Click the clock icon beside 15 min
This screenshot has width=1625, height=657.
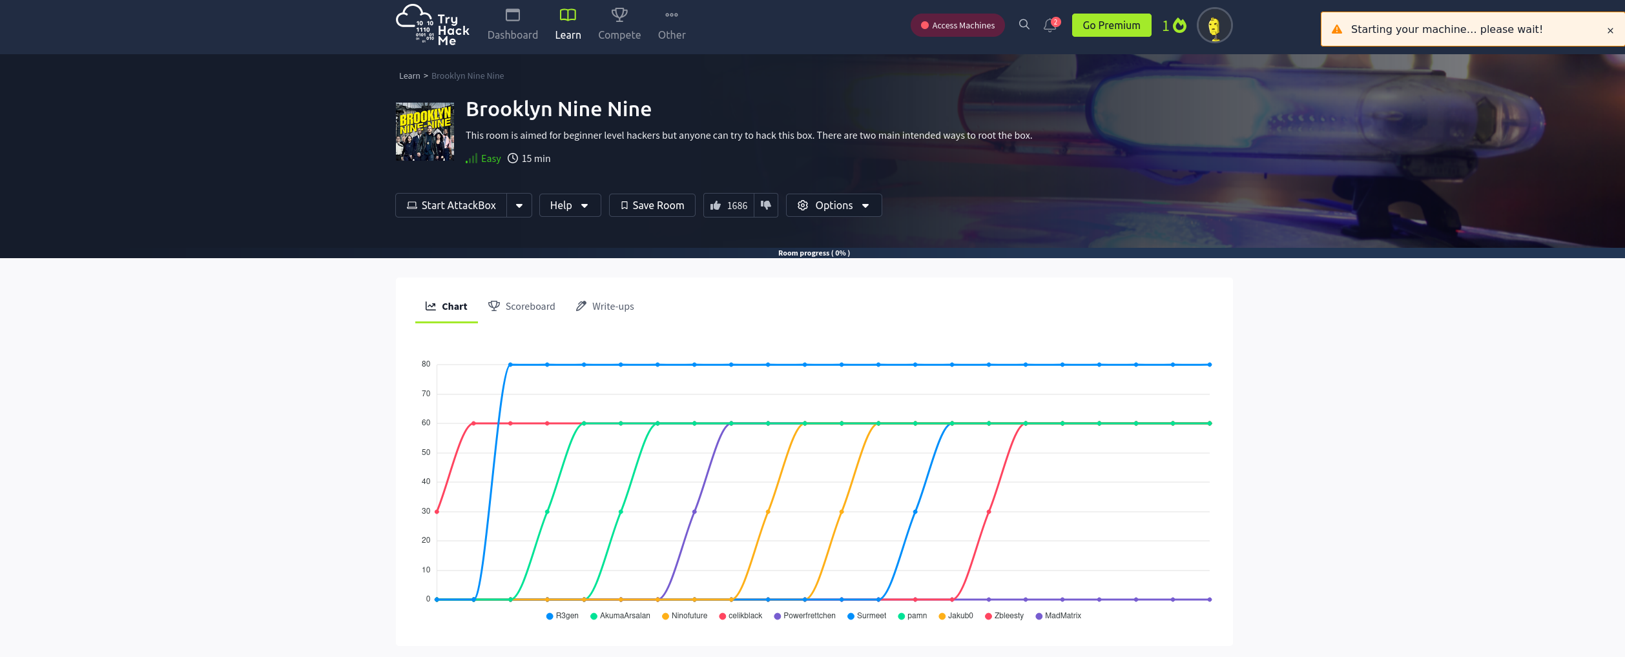point(513,158)
